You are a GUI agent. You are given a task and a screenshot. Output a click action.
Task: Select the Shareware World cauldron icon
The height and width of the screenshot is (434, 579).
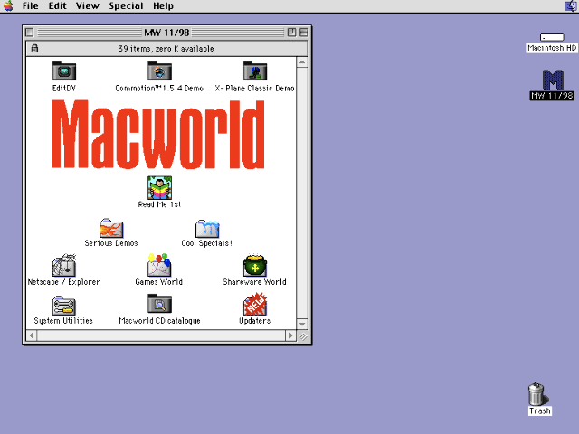click(255, 265)
